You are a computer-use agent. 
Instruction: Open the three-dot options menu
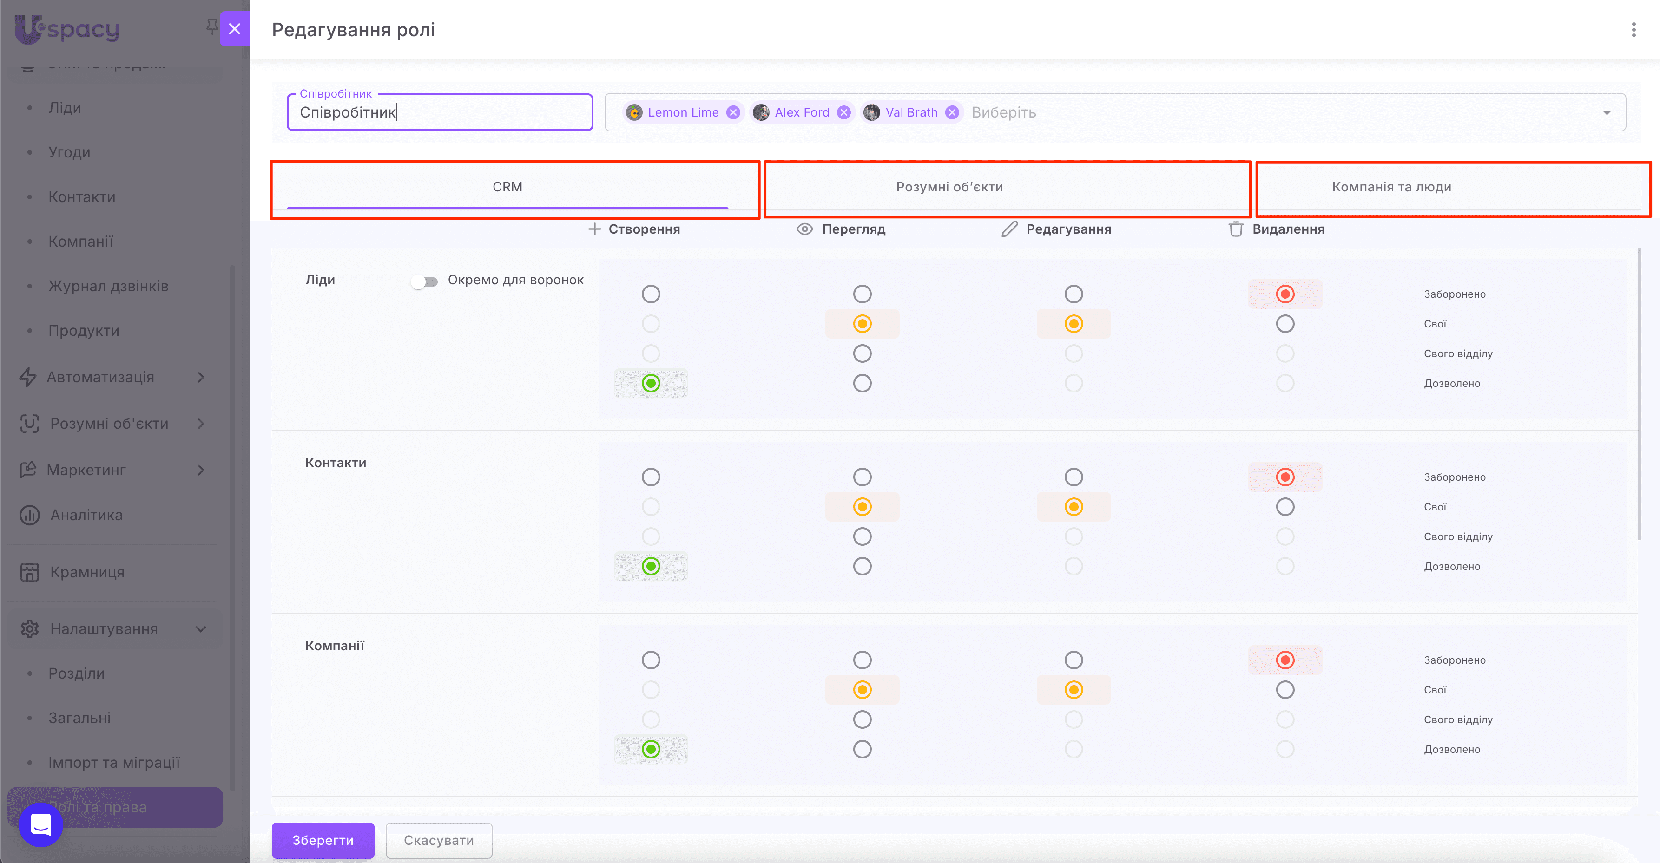tap(1633, 30)
